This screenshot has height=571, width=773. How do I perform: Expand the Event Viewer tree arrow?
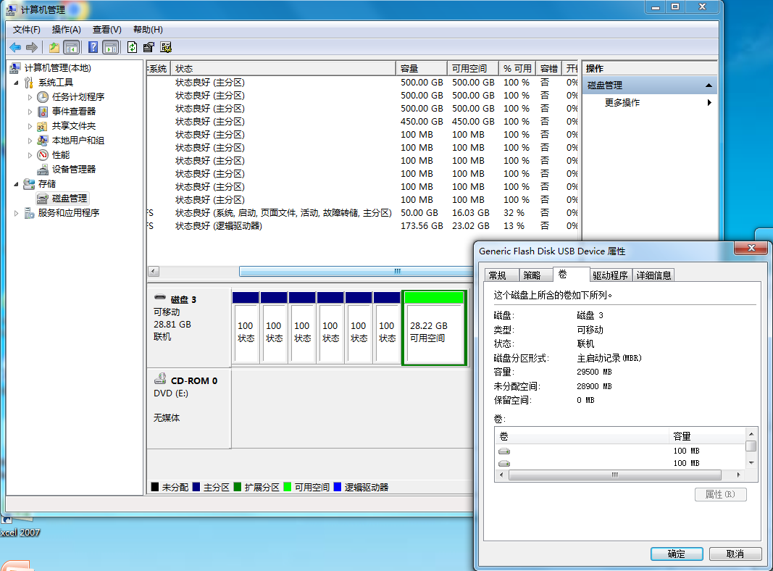30,112
